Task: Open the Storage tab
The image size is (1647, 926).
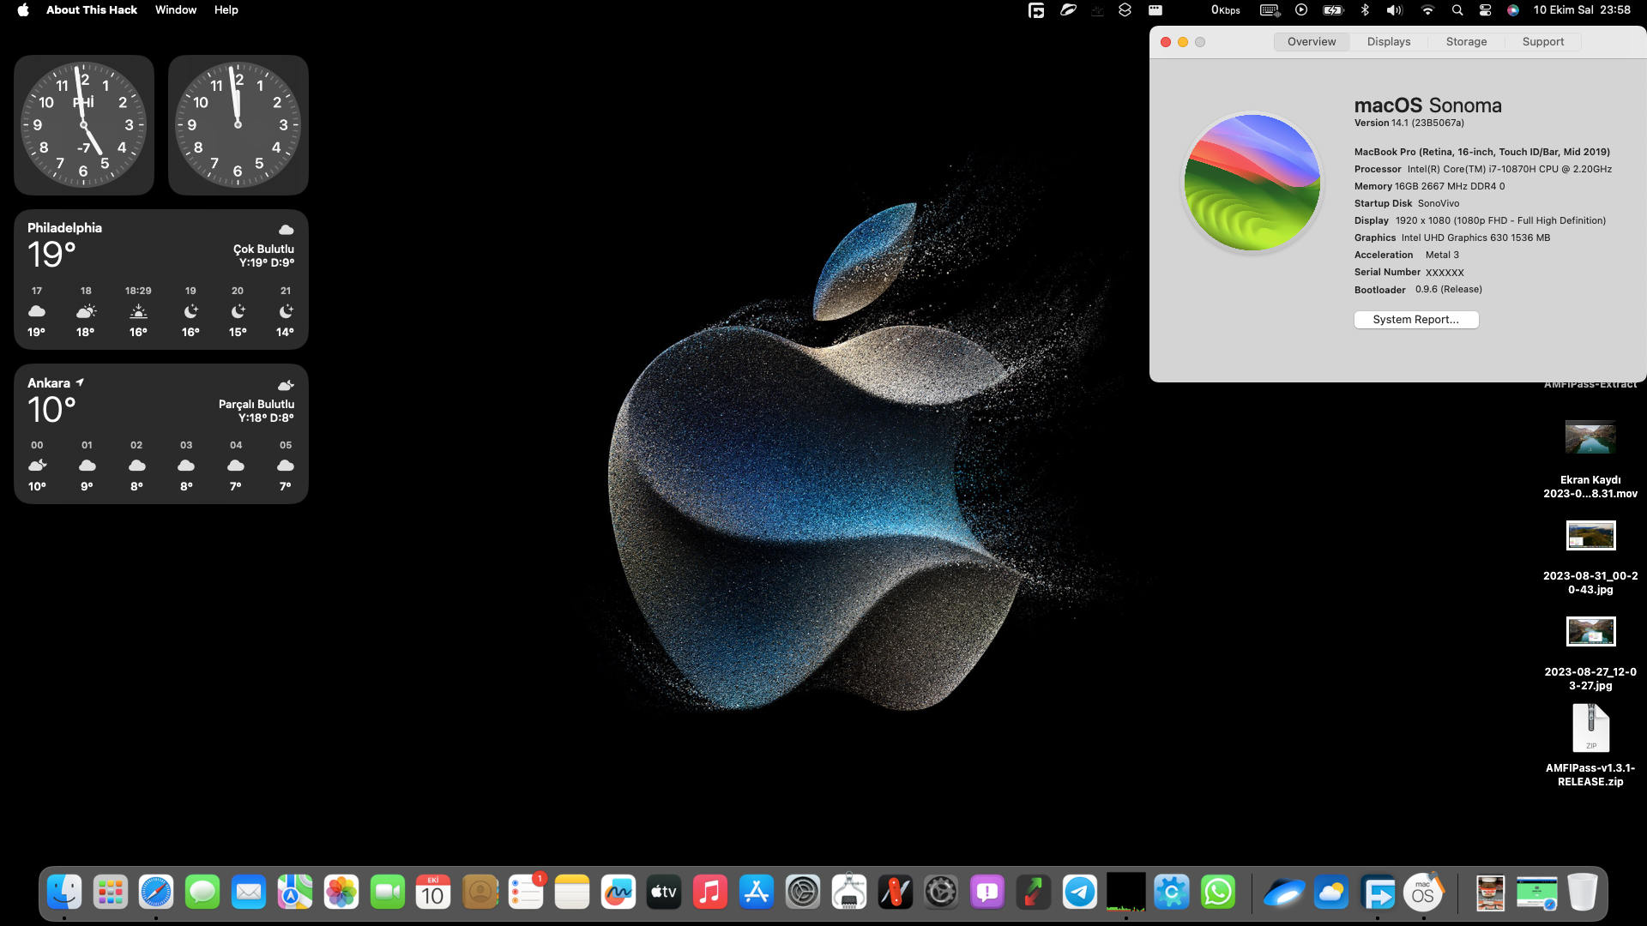Action: 1466,41
